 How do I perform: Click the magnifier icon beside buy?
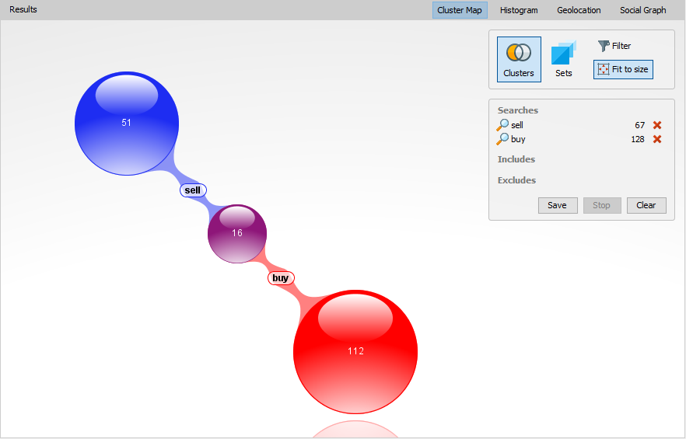coord(503,139)
